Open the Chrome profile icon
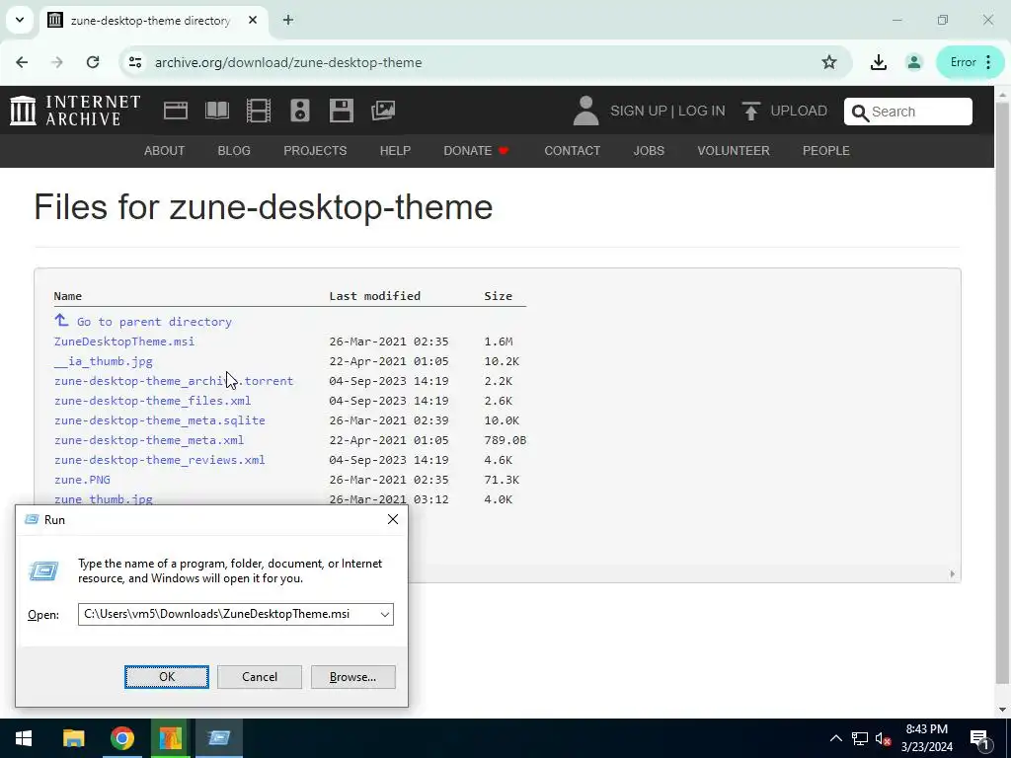The height and width of the screenshot is (758, 1011). point(913,62)
